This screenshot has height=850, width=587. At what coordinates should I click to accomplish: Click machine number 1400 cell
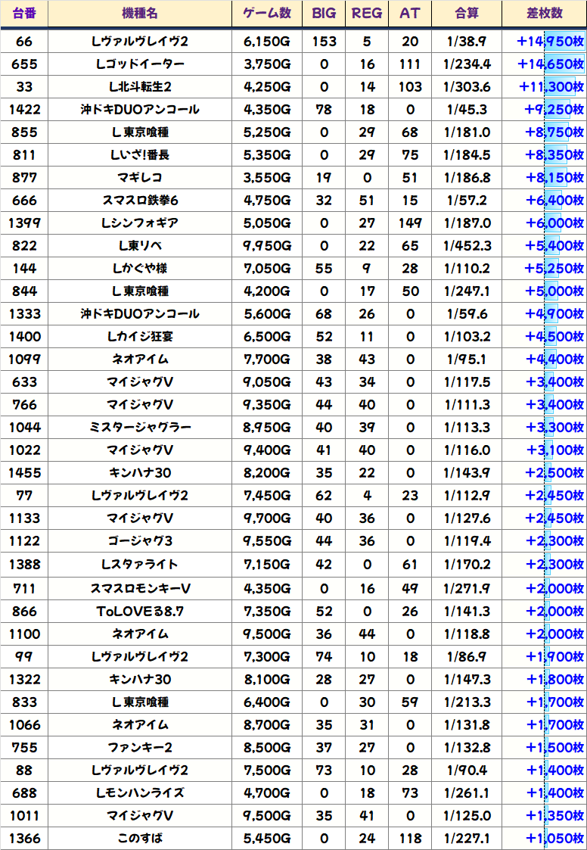click(24, 337)
